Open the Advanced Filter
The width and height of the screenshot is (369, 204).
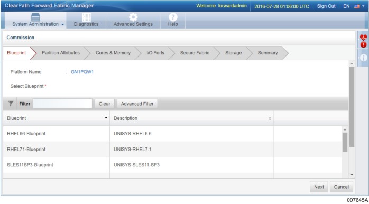[x=137, y=104]
